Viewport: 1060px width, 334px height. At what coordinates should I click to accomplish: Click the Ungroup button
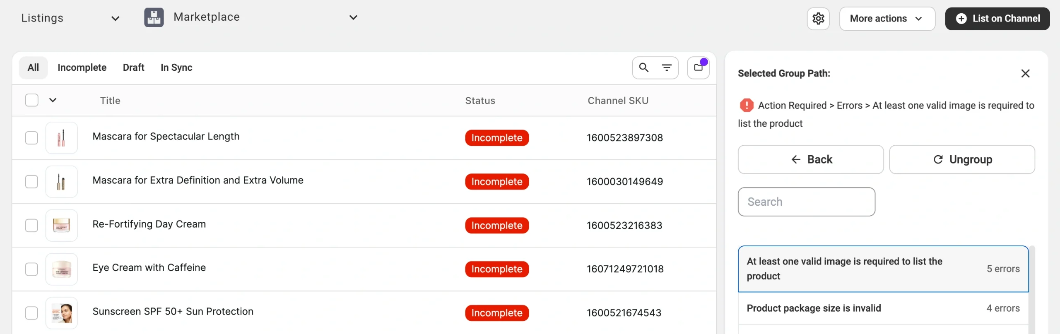pyautogui.click(x=961, y=160)
